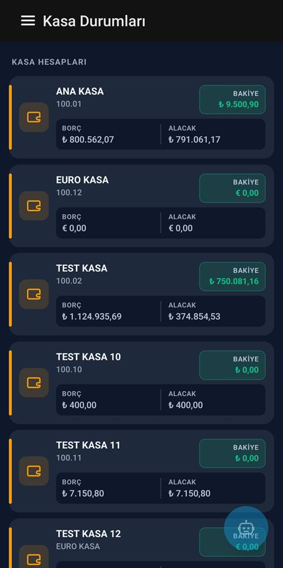Tap the TEST KASA 11 wallet icon
The height and width of the screenshot is (568, 283).
click(34, 471)
